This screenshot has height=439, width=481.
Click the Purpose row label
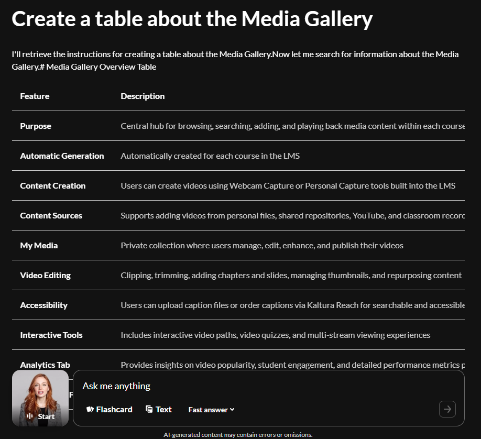pyautogui.click(x=36, y=126)
